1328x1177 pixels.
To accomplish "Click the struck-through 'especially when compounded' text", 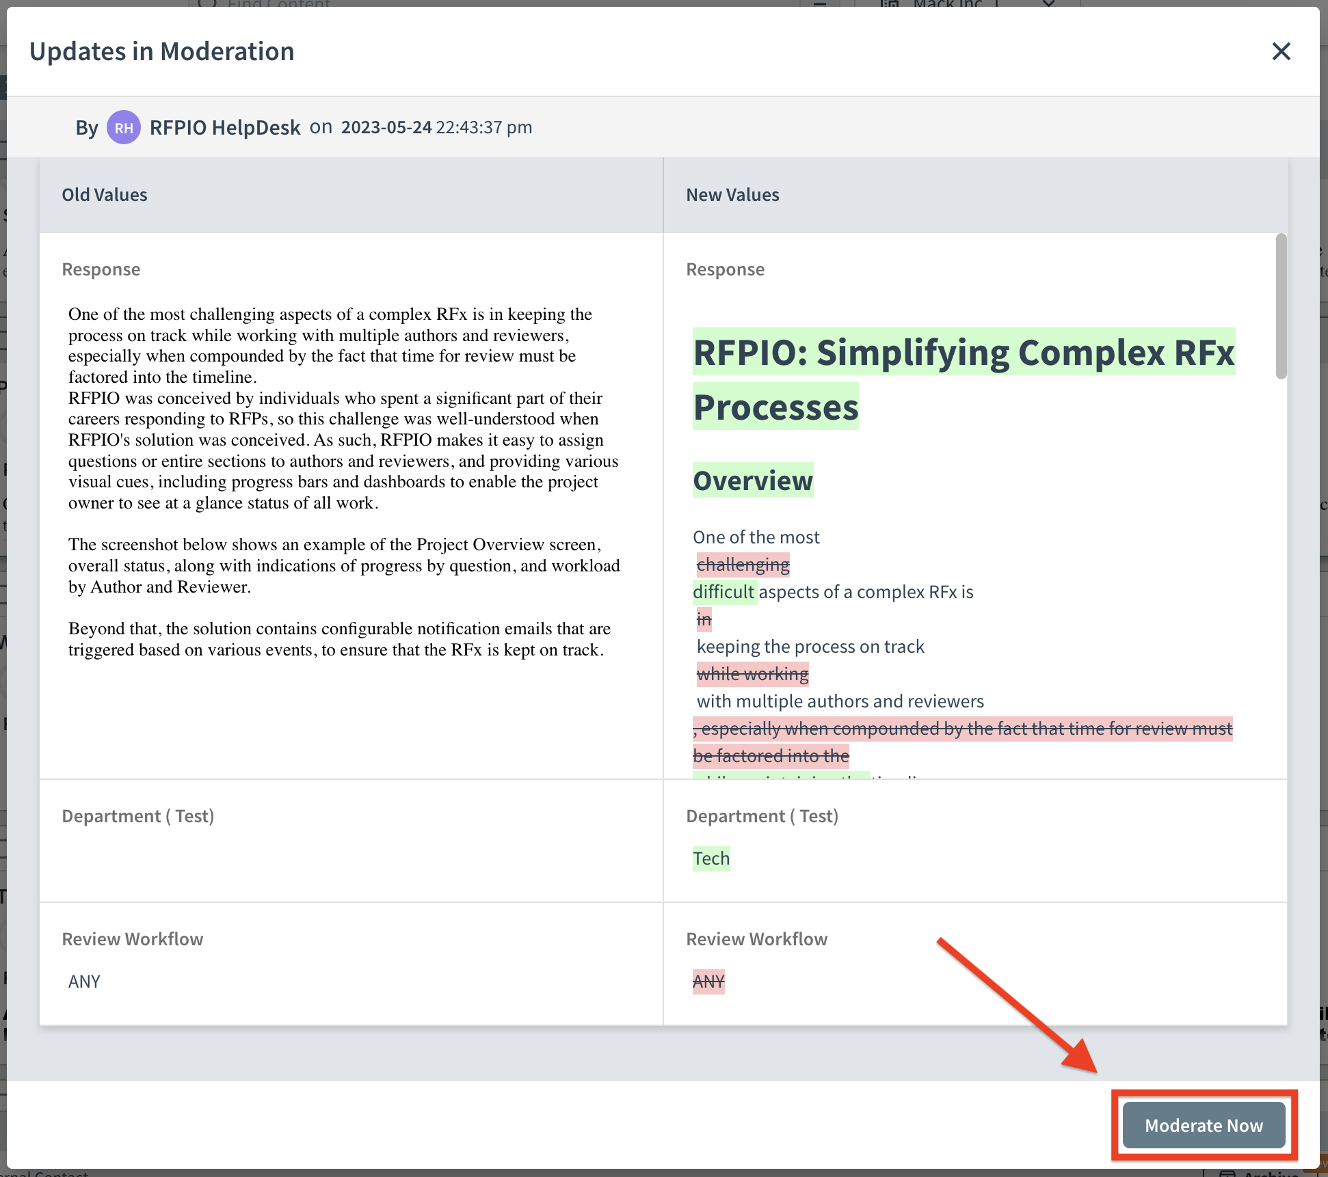I will (x=963, y=742).
